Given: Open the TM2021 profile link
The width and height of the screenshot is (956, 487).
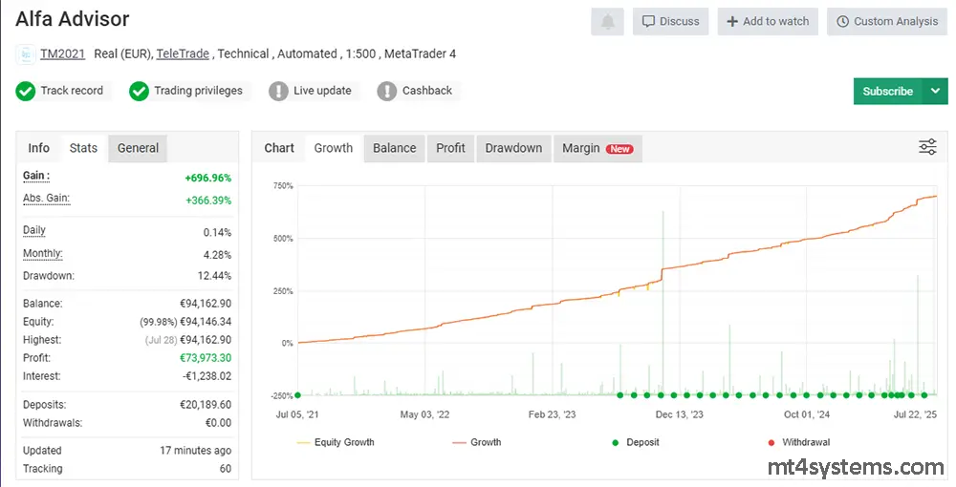Looking at the screenshot, I should 62,54.
